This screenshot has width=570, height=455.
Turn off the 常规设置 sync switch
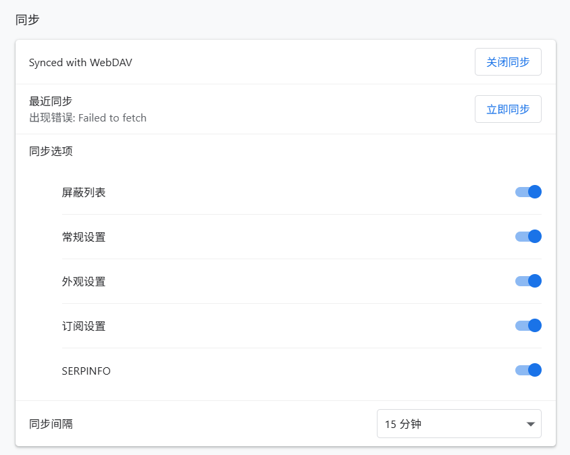pos(528,236)
